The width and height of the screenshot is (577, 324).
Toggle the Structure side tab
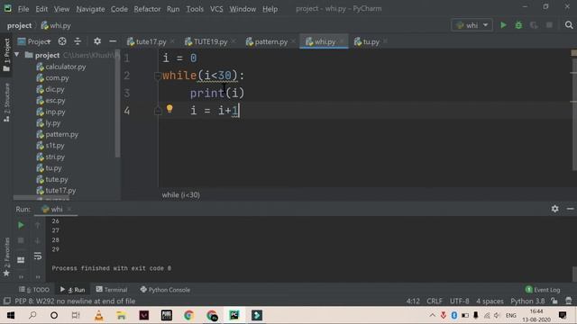(x=6, y=102)
